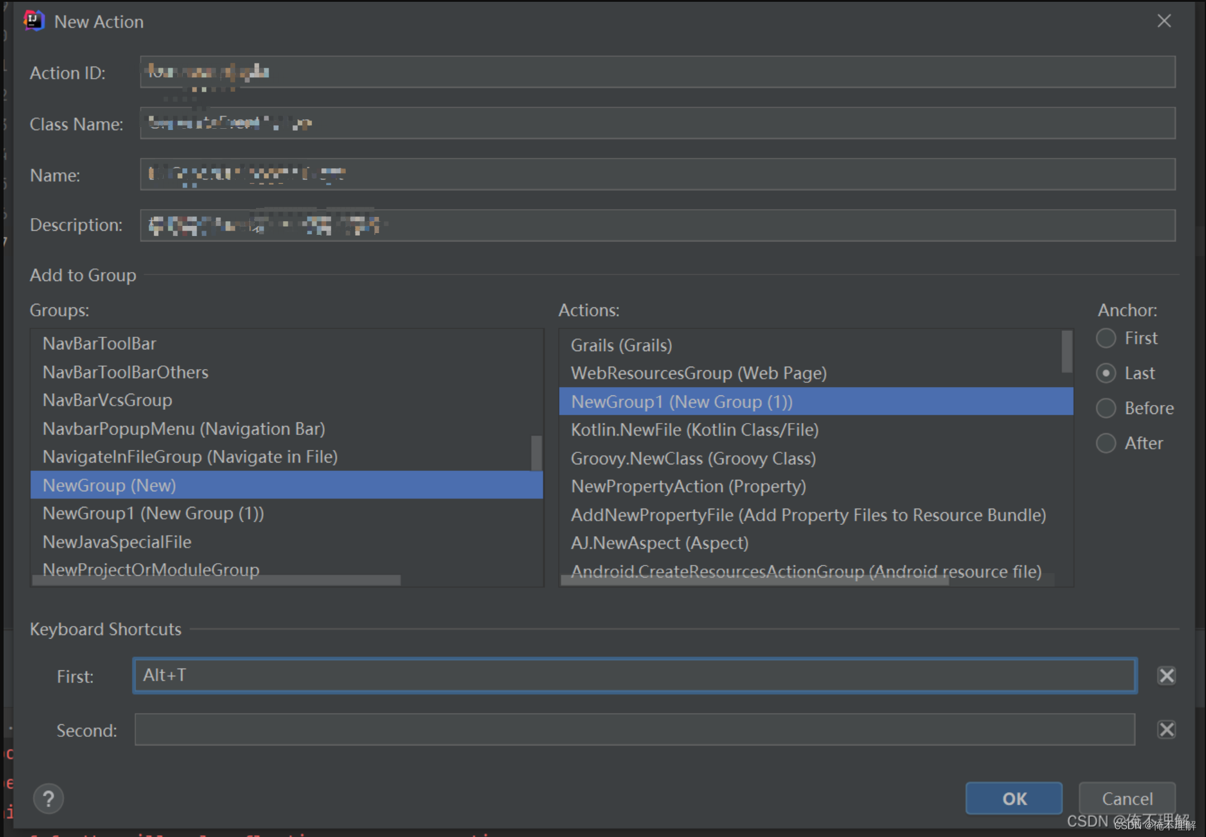Focus the Class Name field
Screen dimensions: 1206x837
click(x=658, y=123)
